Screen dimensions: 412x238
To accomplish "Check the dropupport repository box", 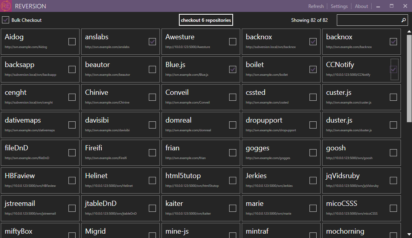I will pos(313,125).
